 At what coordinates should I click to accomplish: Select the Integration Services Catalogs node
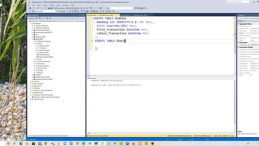[x=43, y=95]
